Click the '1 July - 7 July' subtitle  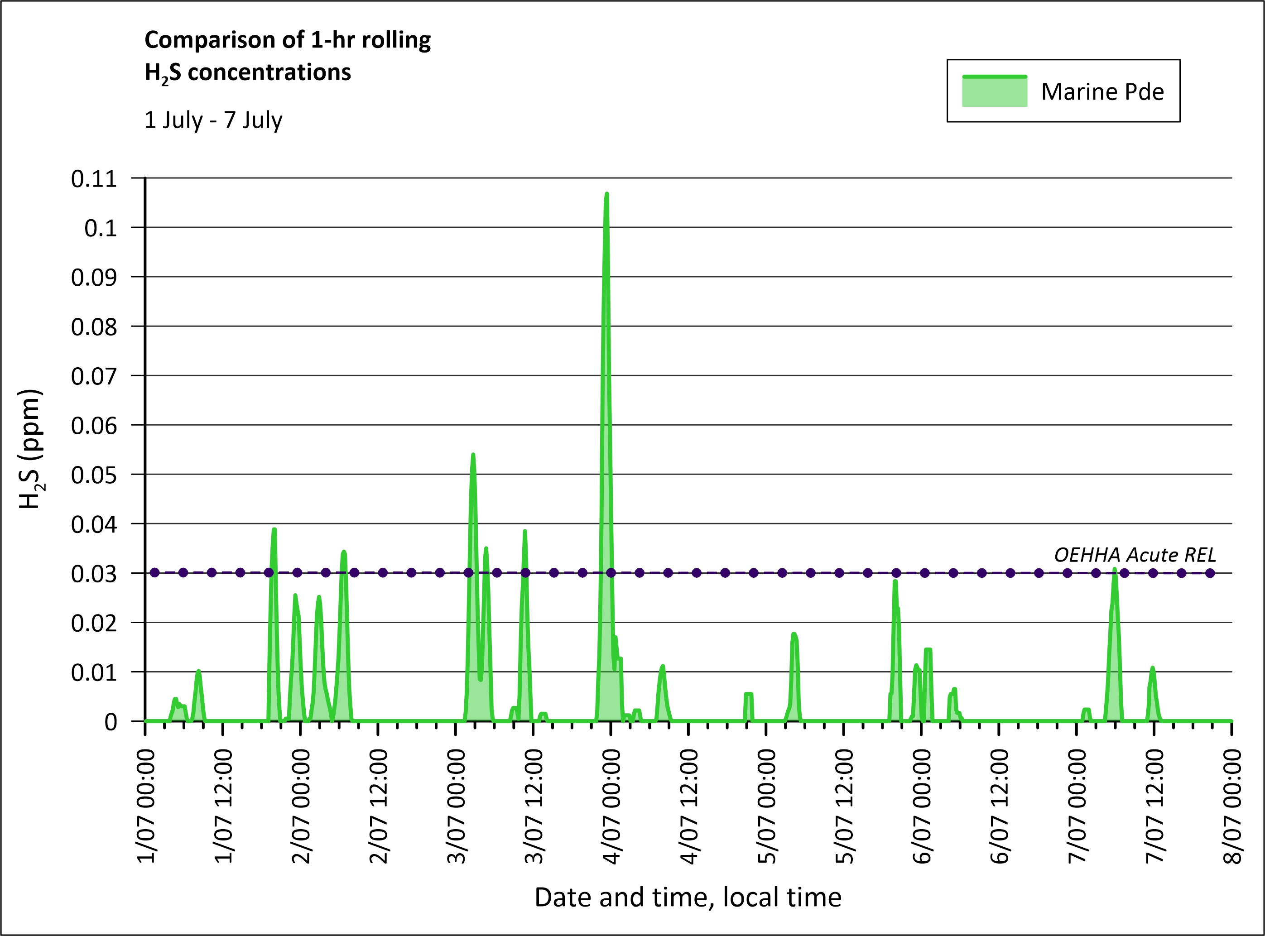coord(213,120)
